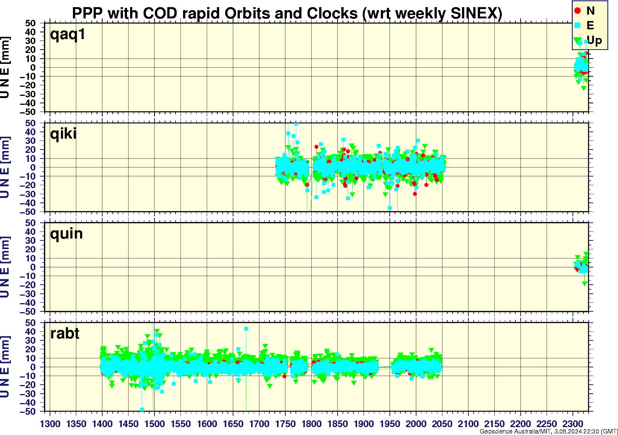Image resolution: width=618 pixels, height=435 pixels.
Task: Click the 1500 x-axis tick label
Action: (154, 424)
